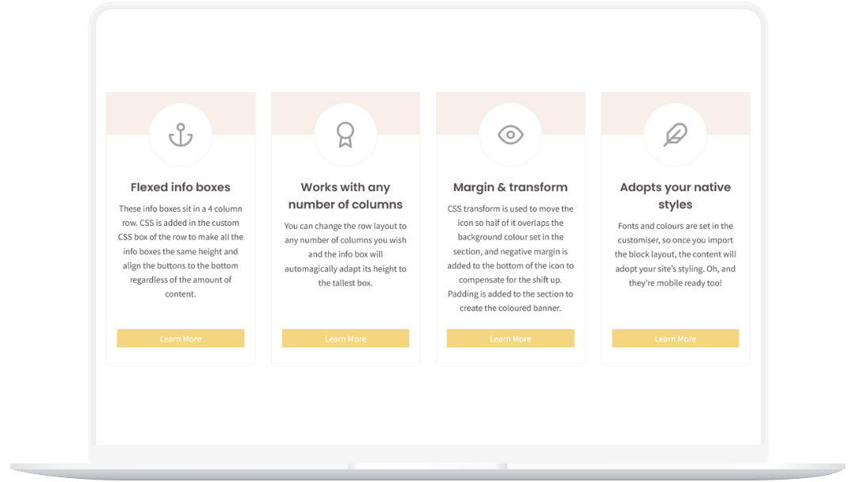856x482 pixels.
Task: Click the paragraph starting CSS transform is used
Action: (510, 258)
